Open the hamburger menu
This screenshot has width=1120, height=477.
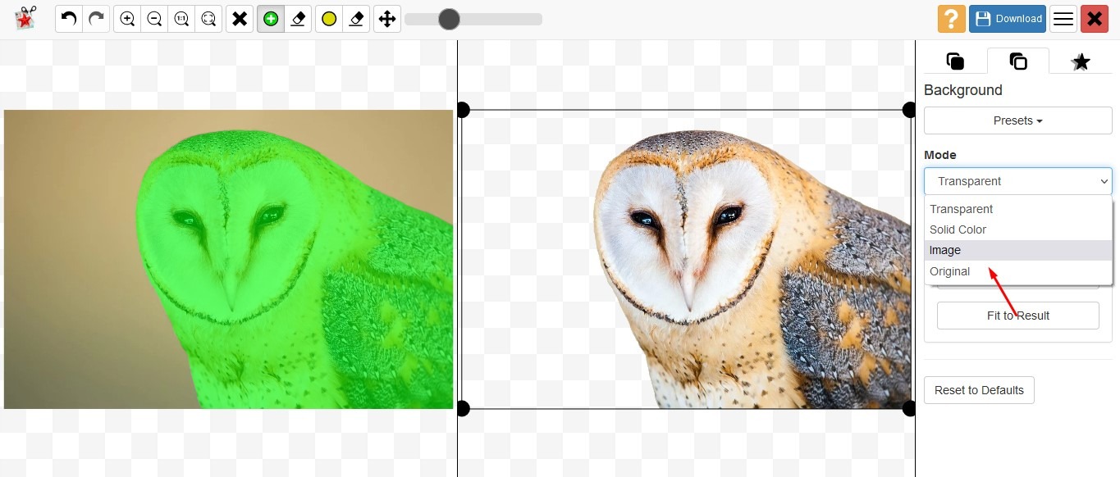coord(1063,19)
